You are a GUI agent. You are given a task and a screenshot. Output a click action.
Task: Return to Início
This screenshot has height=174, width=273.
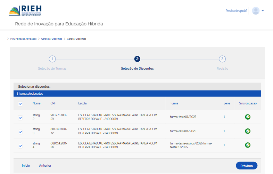26,166
